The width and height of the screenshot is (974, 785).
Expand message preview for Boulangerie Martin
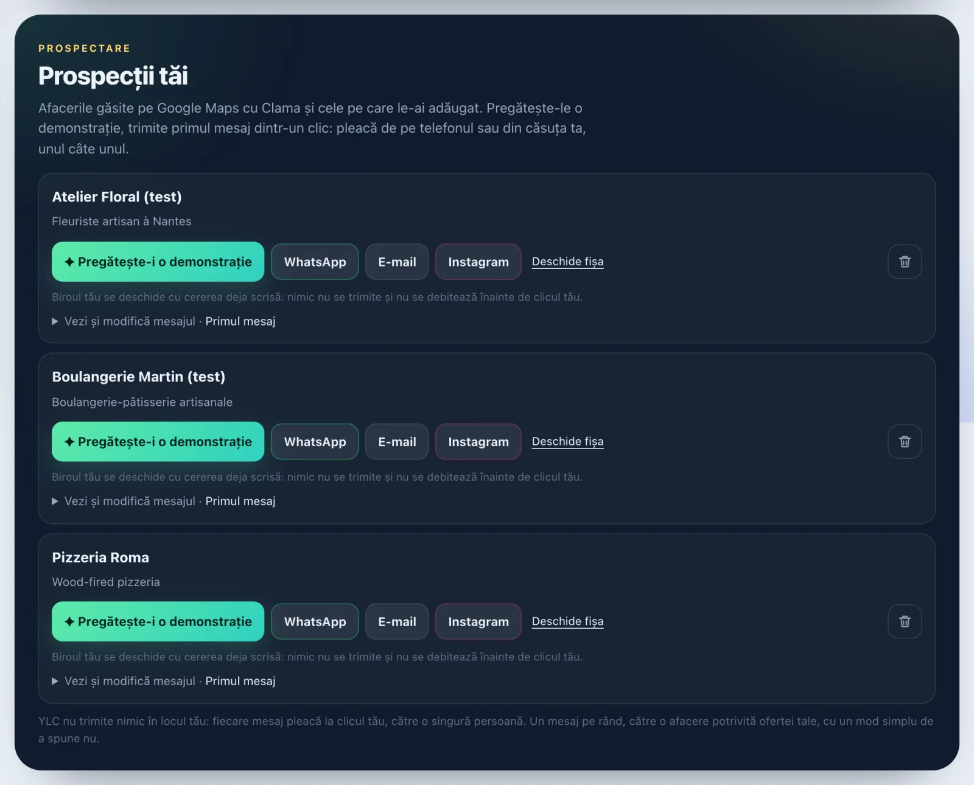(x=164, y=501)
